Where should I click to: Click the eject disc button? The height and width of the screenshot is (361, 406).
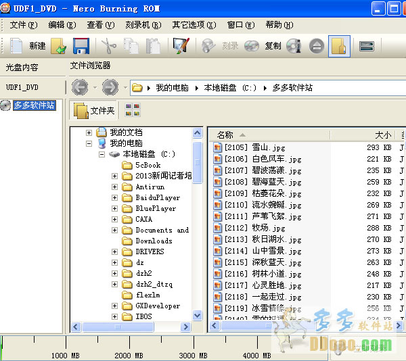point(317,46)
